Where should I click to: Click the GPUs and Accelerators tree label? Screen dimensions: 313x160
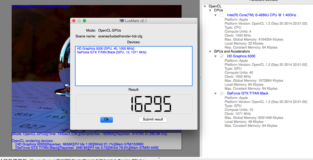point(232,51)
